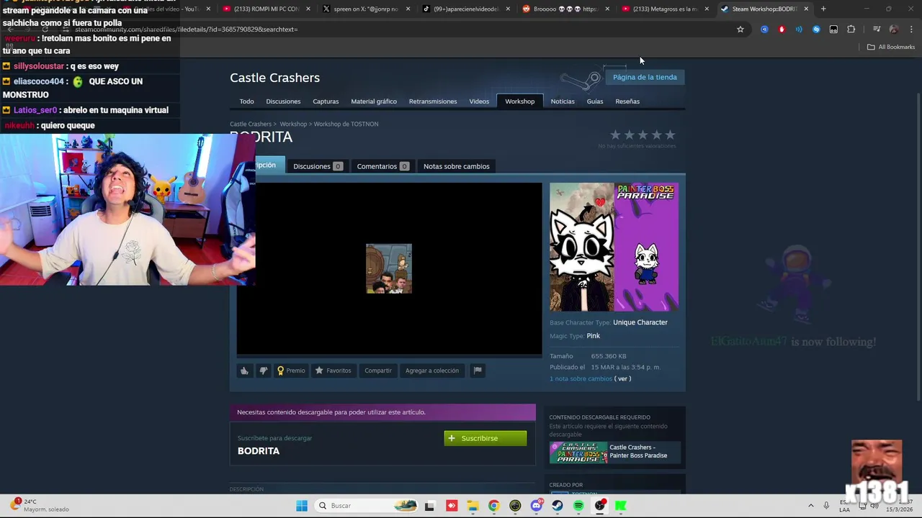Viewport: 922px width, 518px height.
Task: Report the item with flag icon
Action: click(477, 371)
